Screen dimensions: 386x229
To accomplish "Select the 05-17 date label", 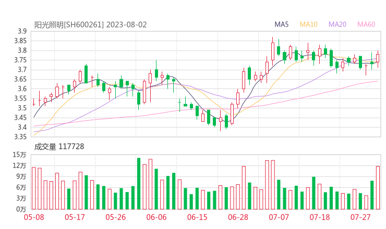I will click(75, 217).
